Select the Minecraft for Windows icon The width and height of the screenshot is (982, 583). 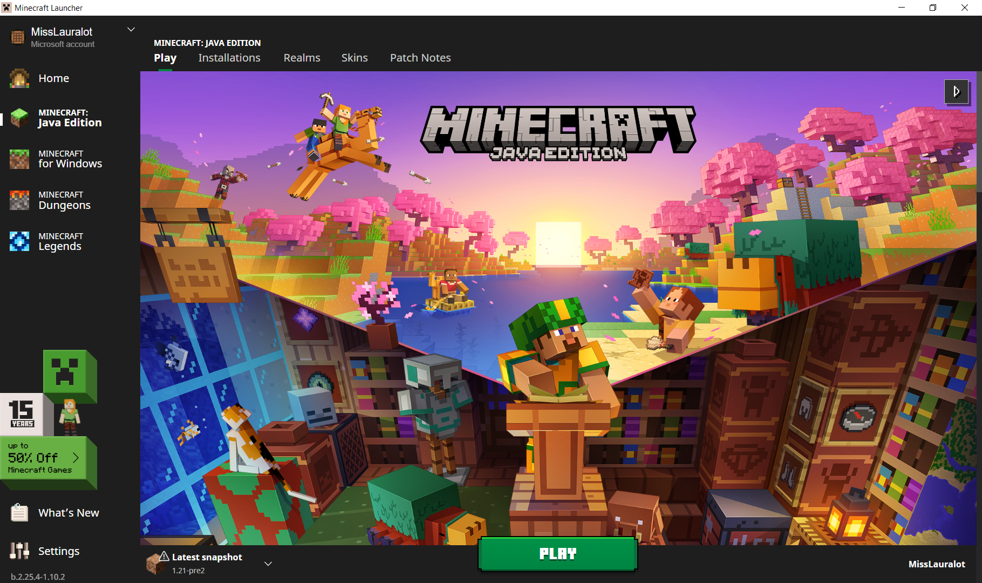tap(19, 159)
